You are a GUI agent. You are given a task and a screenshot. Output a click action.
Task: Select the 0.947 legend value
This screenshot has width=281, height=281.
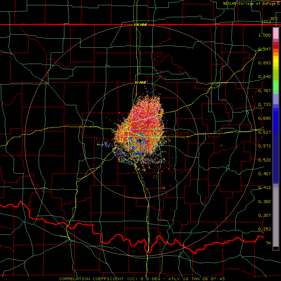click(x=264, y=49)
